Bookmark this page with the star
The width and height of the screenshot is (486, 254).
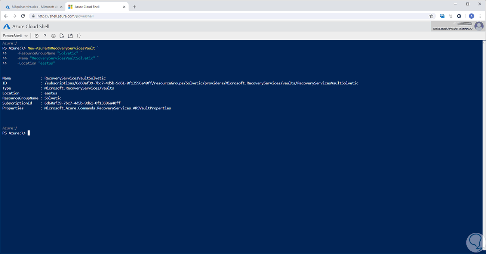[431, 16]
